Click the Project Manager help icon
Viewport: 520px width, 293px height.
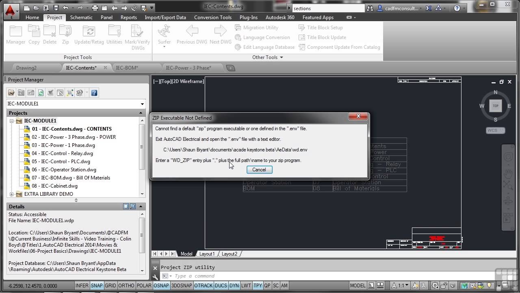tap(94, 93)
